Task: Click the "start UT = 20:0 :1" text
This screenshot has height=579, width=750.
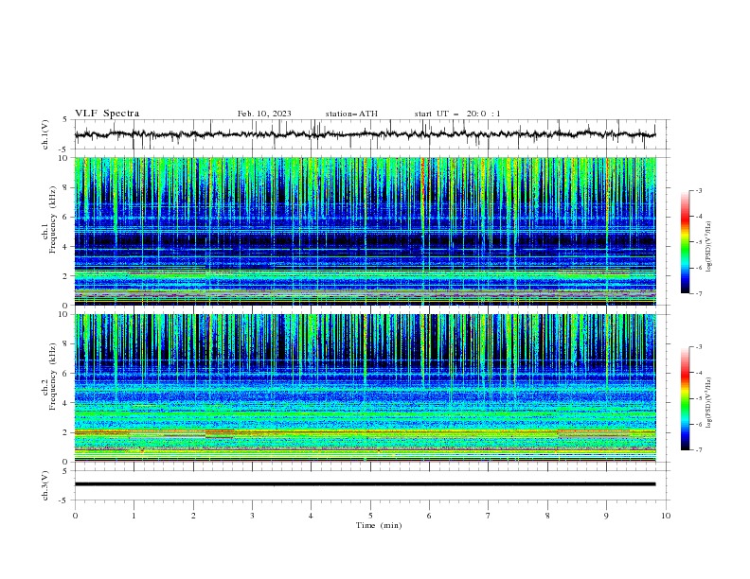Action: pyautogui.click(x=457, y=114)
